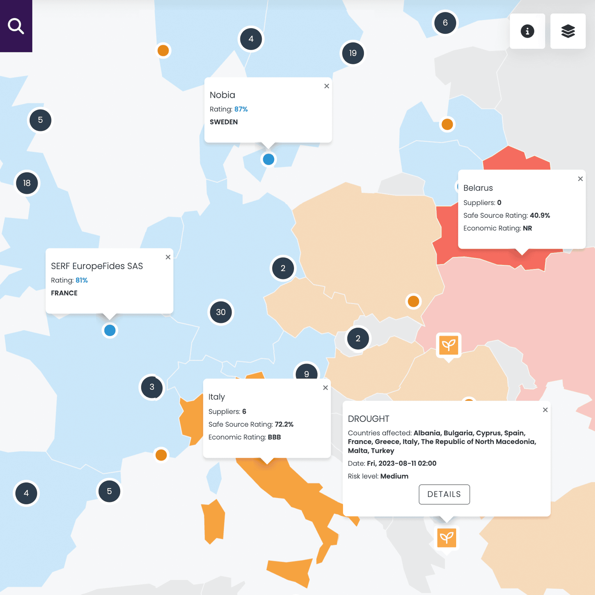Close the Belarus country popup
The width and height of the screenshot is (595, 595).
point(580,179)
